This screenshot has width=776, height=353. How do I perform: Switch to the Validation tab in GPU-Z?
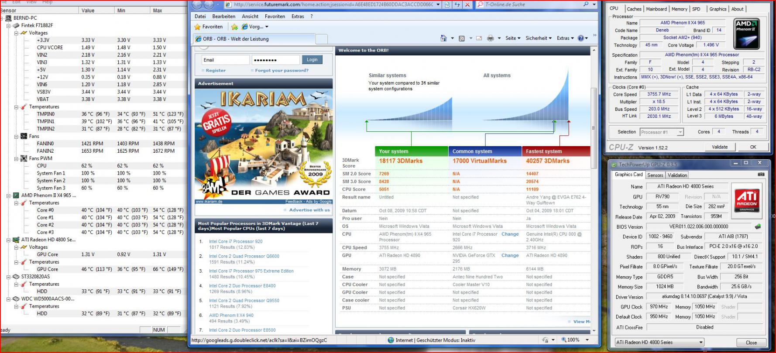point(677,175)
